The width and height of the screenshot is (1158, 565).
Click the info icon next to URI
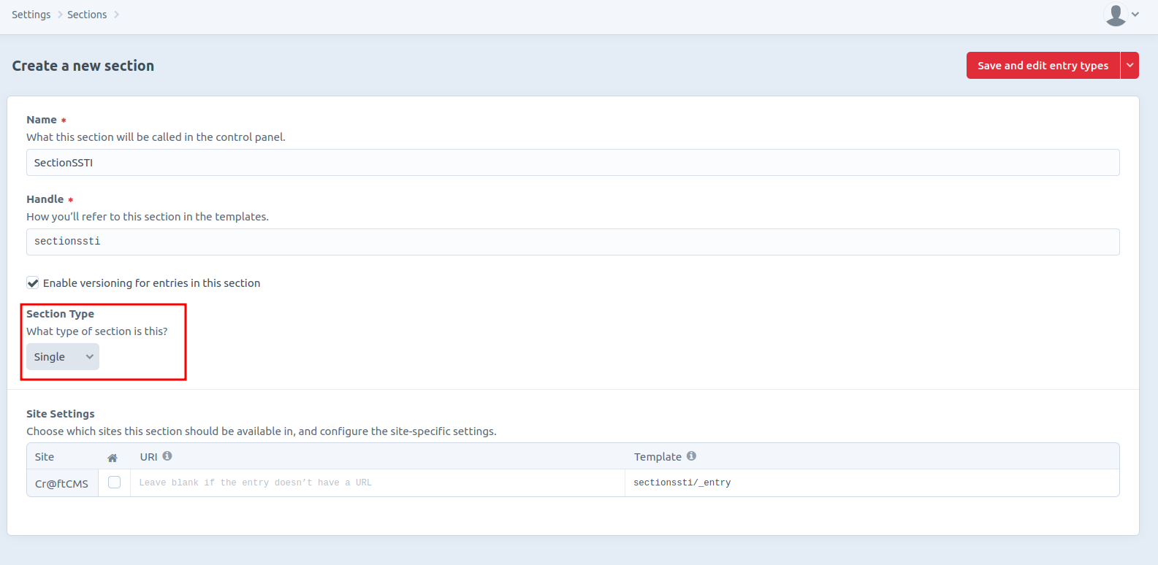[x=167, y=456]
